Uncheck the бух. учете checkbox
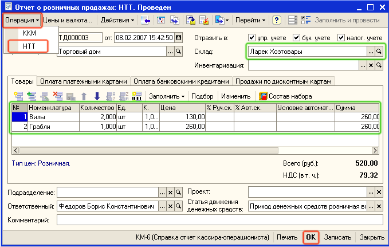 pos(296,37)
